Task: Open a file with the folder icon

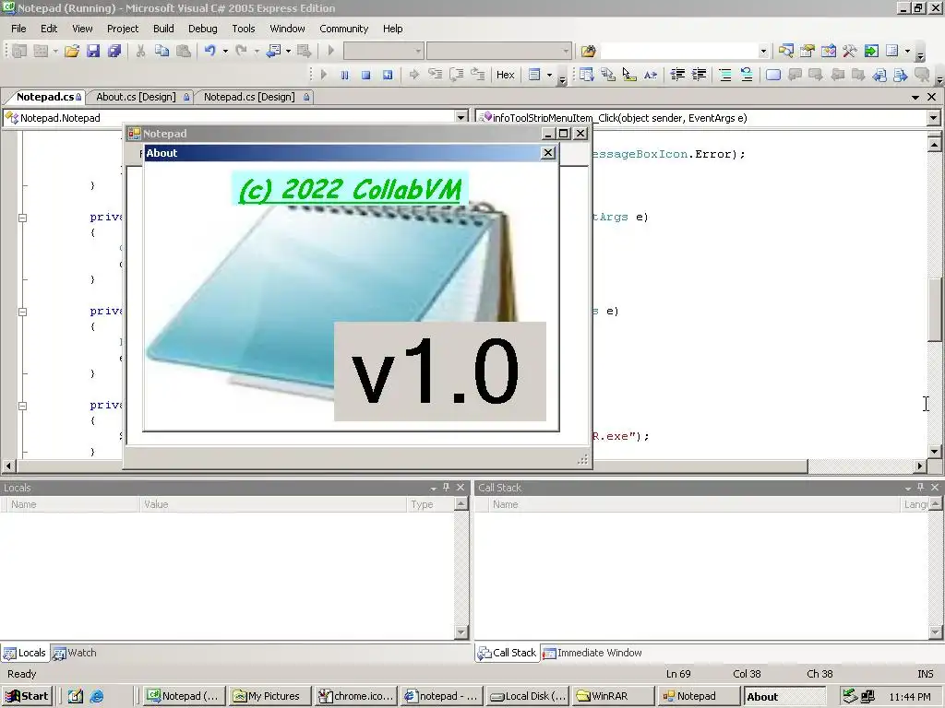Action: pyautogui.click(x=72, y=52)
